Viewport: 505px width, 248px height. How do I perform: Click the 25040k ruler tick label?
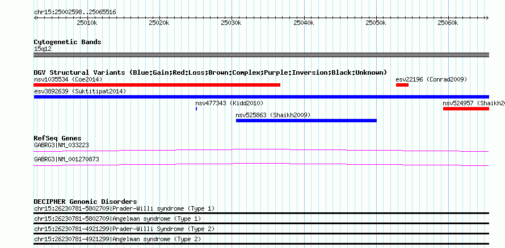pyautogui.click(x=304, y=23)
